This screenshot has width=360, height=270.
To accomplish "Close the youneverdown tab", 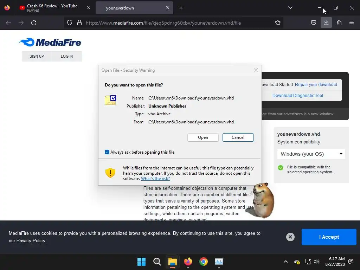I will 168,8.
